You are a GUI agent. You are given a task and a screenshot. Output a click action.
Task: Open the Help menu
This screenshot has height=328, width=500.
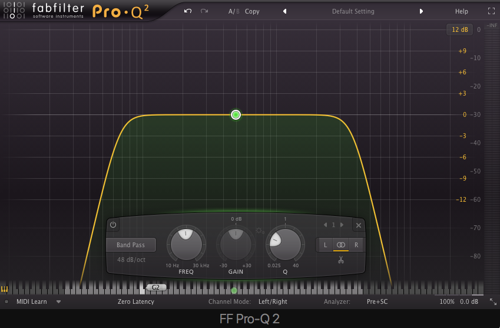pos(461,11)
